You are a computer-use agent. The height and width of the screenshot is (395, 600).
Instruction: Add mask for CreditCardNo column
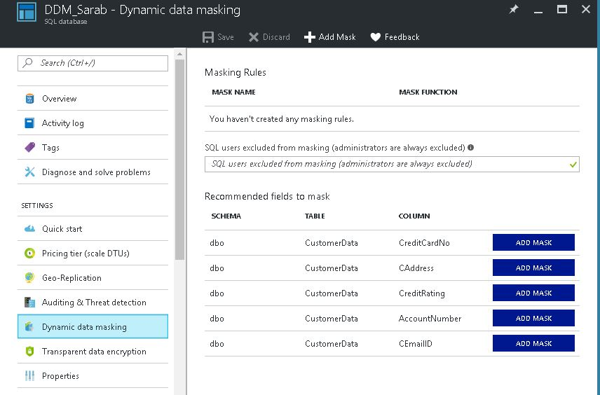click(533, 242)
